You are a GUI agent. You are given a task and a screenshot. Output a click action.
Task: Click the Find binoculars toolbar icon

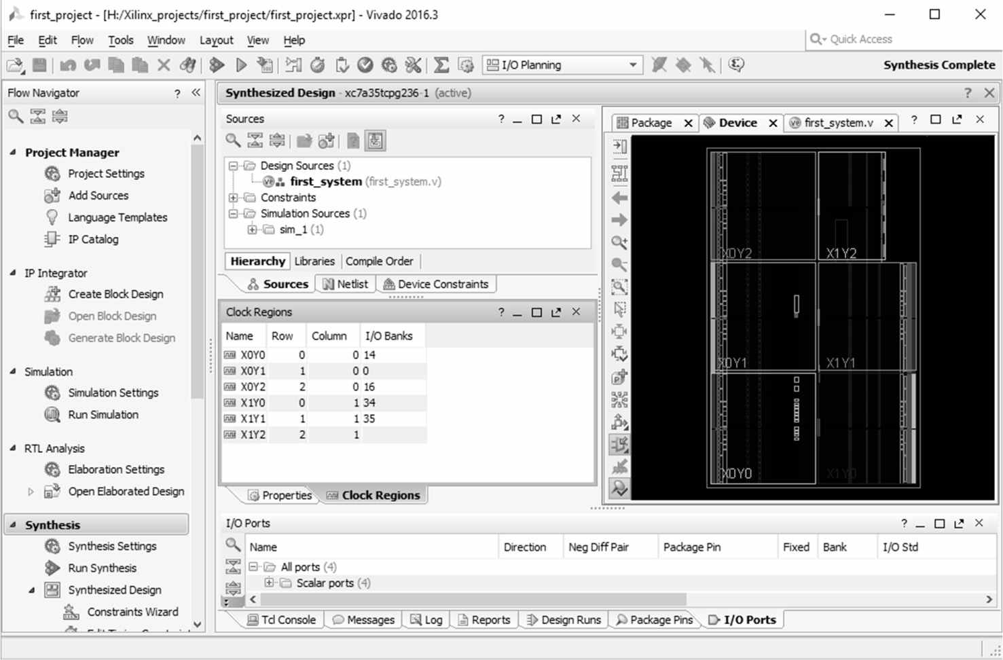pyautogui.click(x=187, y=65)
